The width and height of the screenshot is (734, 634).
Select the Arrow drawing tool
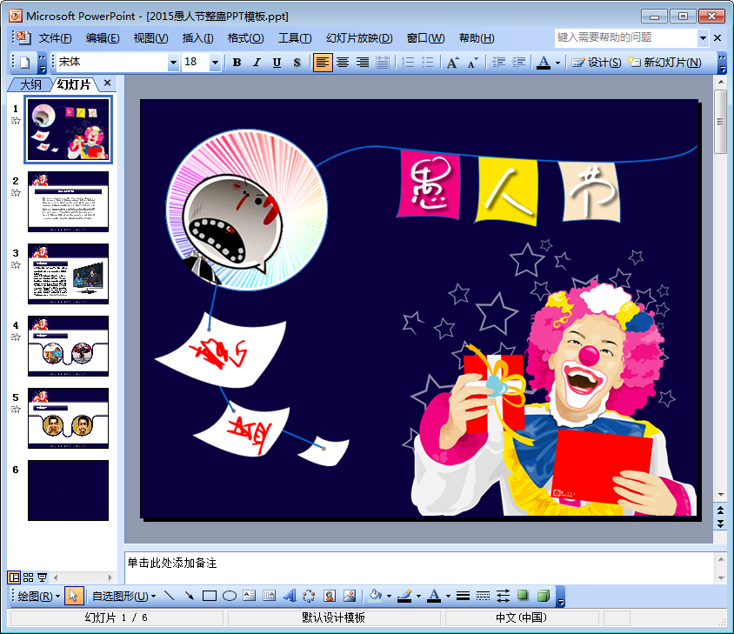point(189,596)
